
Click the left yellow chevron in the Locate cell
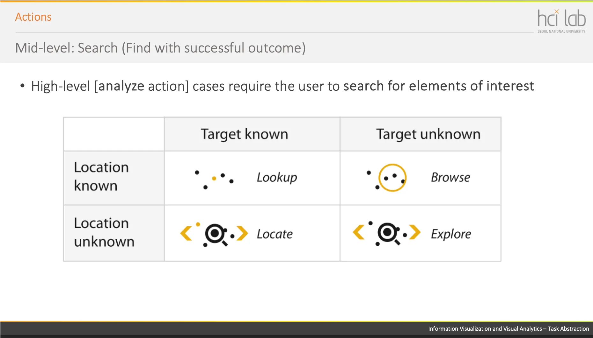(x=186, y=233)
